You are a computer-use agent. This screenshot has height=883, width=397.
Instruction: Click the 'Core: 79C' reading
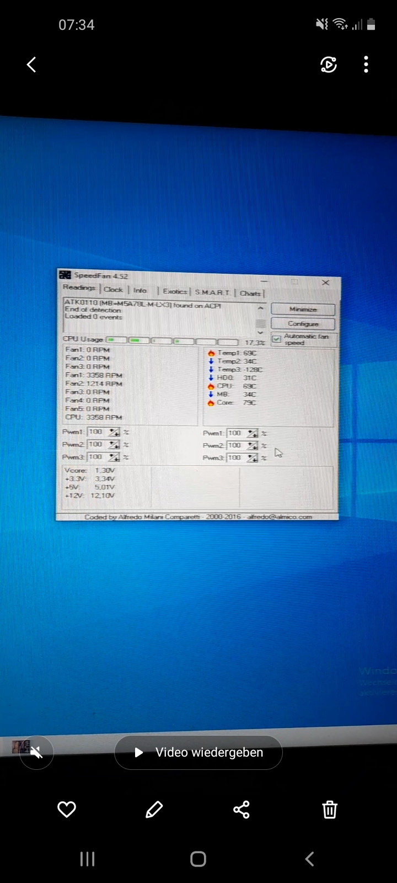point(237,402)
